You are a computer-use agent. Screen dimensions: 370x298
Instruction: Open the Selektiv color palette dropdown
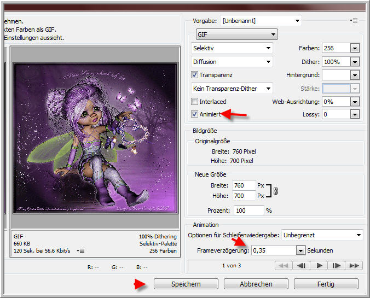pyautogui.click(x=232, y=48)
